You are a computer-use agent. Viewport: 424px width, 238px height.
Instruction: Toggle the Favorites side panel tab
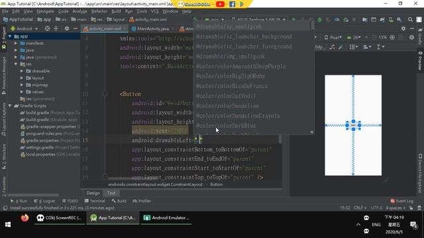pos(4,186)
